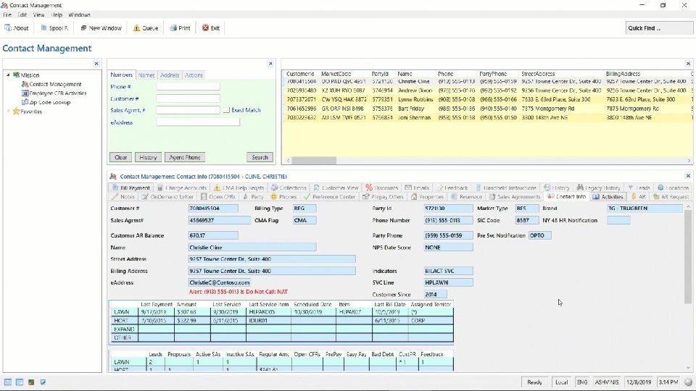Select the Lynne Robbins grid row
This screenshot has height=391, width=696.
(x=487, y=100)
